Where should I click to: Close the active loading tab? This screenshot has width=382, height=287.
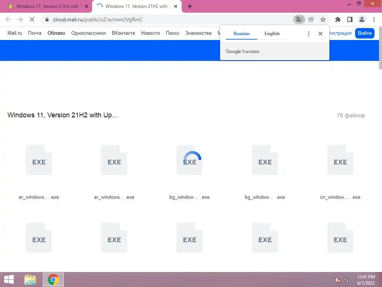click(x=176, y=7)
